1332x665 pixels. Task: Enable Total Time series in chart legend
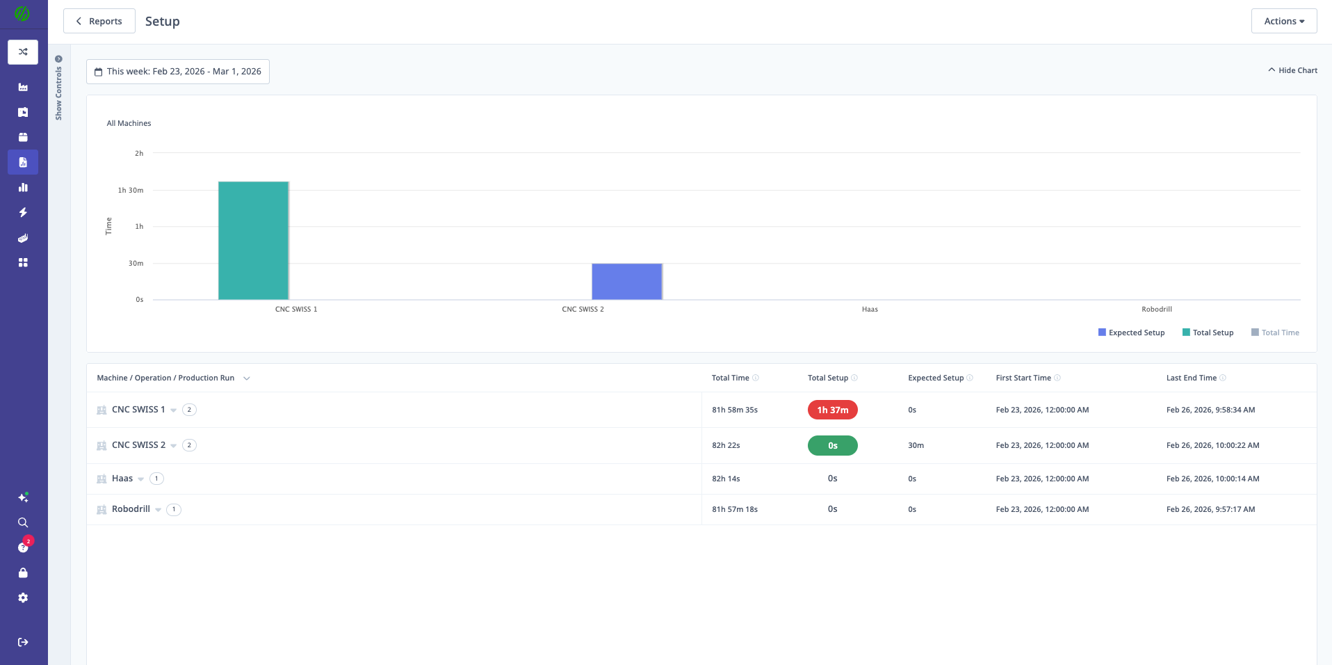[1275, 332]
